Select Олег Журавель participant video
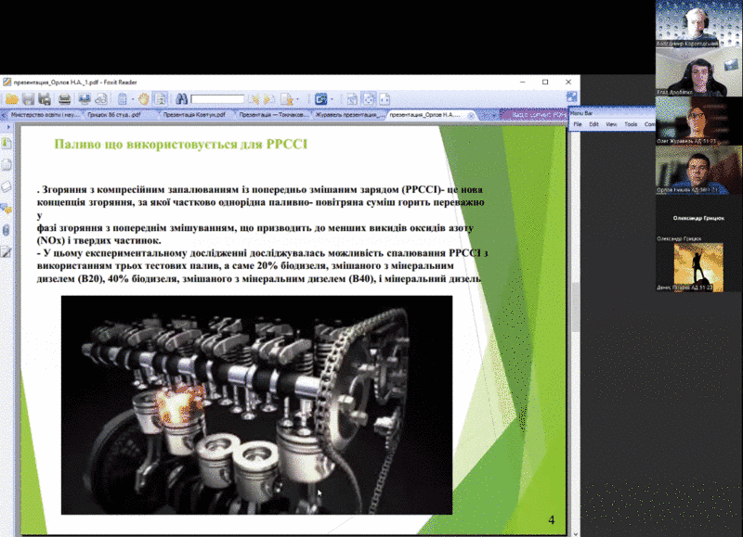Image resolution: width=743 pixels, height=537 pixels. pos(699,121)
